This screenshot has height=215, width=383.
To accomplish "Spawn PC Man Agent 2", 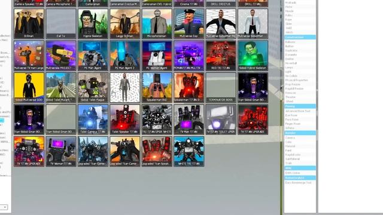I will (125, 56).
